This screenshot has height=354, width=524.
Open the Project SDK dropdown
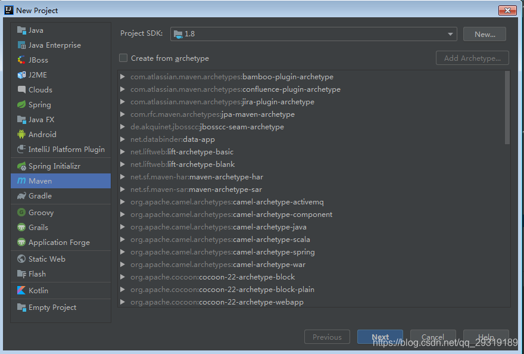[450, 34]
